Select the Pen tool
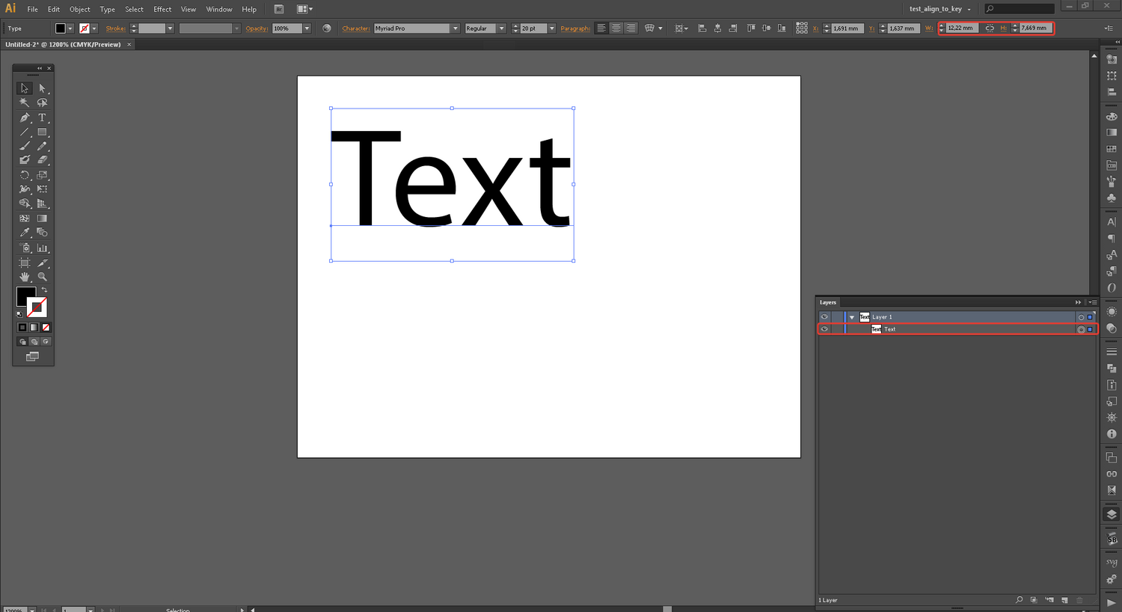Image resolution: width=1122 pixels, height=612 pixels. pyautogui.click(x=25, y=117)
